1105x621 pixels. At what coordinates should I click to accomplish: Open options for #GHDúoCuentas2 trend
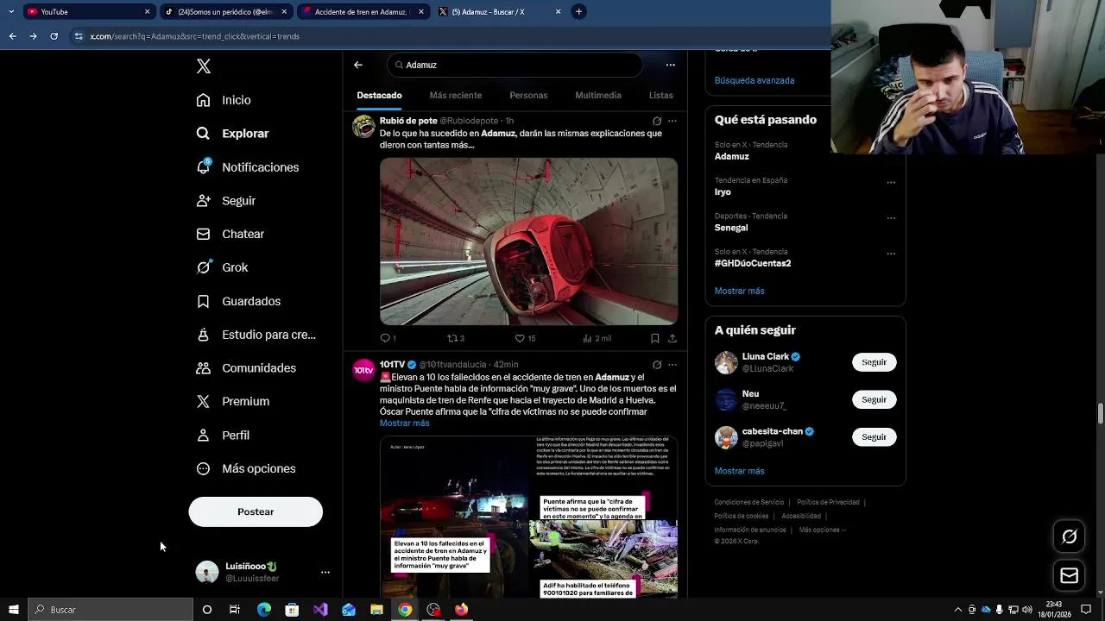tap(891, 254)
